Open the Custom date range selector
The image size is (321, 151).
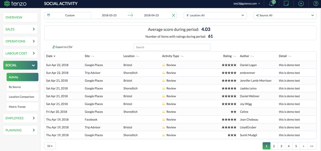(x=68, y=15)
